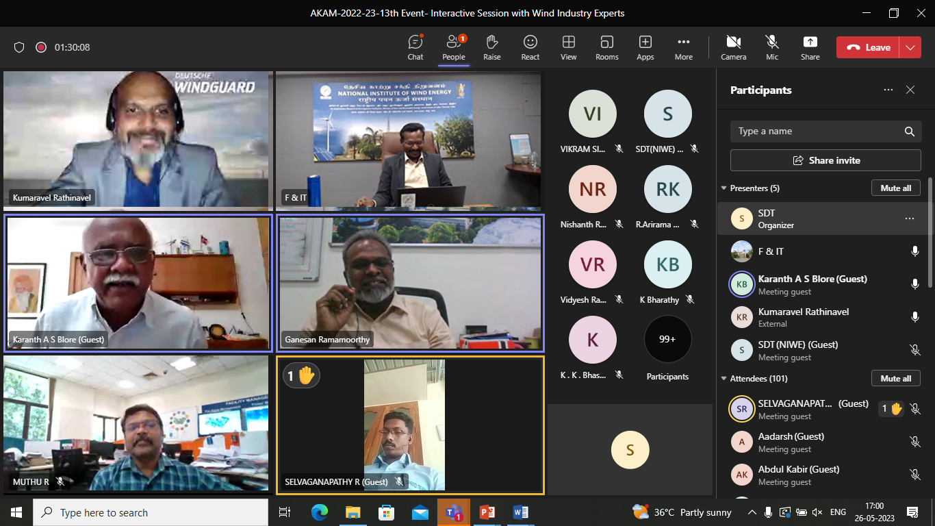Click the Share screen icon
This screenshot has height=526, width=935.
(810, 47)
